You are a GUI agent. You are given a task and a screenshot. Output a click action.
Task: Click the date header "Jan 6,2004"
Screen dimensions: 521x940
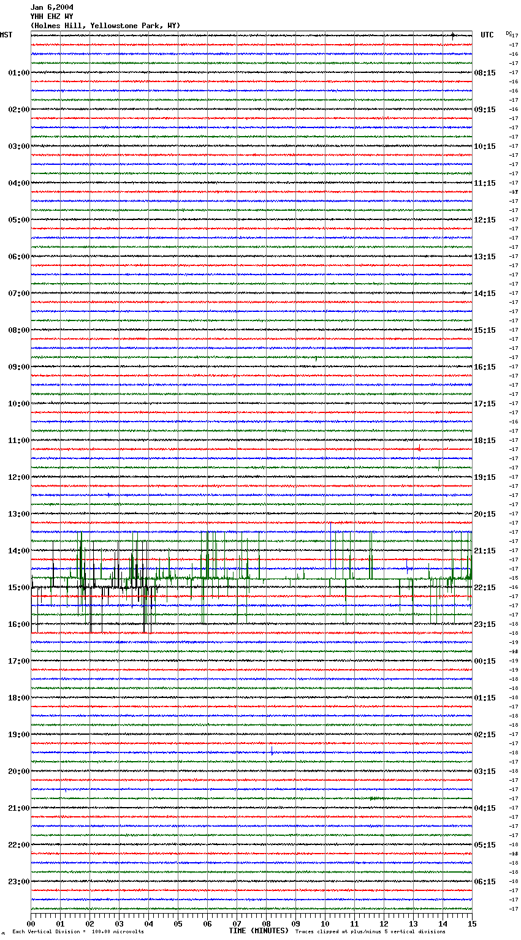[x=52, y=7]
